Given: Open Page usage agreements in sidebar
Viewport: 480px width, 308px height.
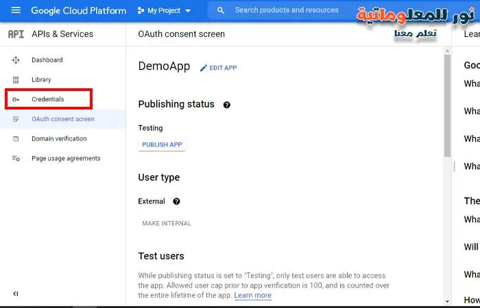Looking at the screenshot, I should coord(63,158).
